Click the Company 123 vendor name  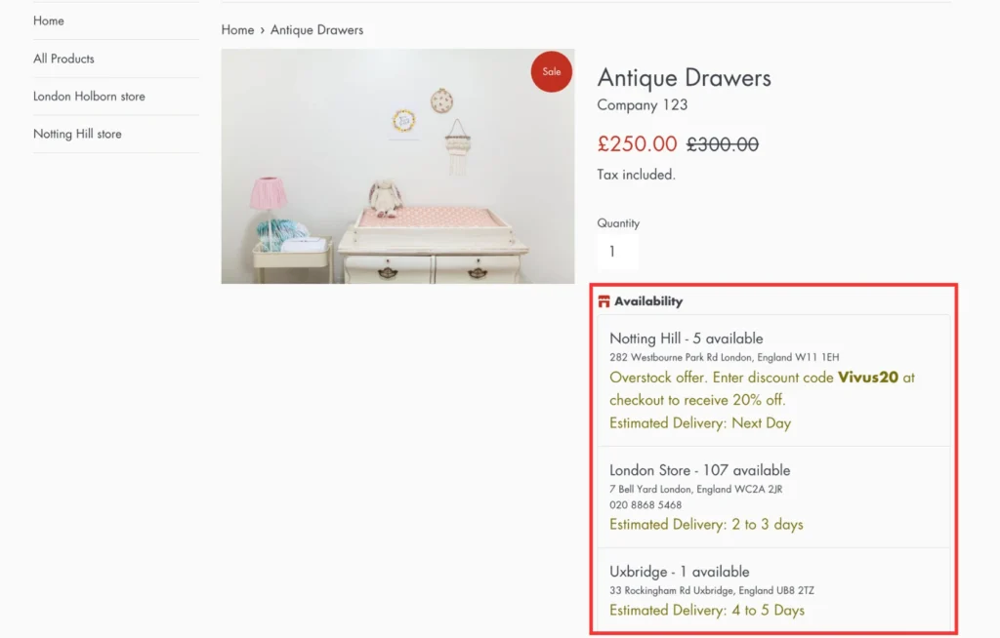(x=643, y=105)
